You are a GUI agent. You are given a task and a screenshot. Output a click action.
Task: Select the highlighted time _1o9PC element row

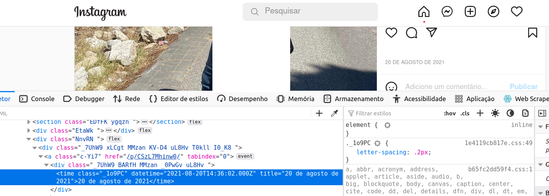(x=171, y=177)
